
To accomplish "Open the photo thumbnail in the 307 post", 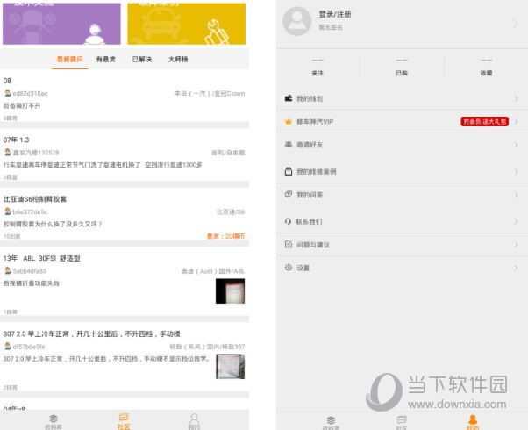I will (231, 367).
